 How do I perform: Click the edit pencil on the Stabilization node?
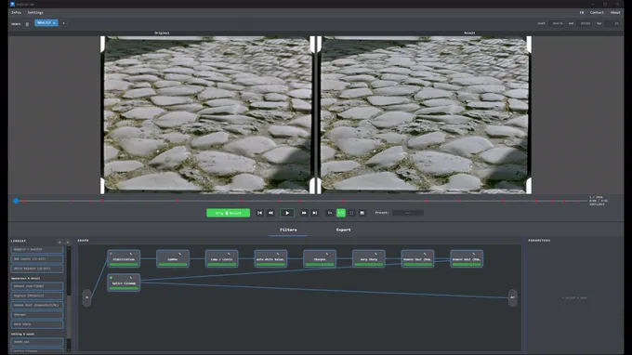pos(131,254)
